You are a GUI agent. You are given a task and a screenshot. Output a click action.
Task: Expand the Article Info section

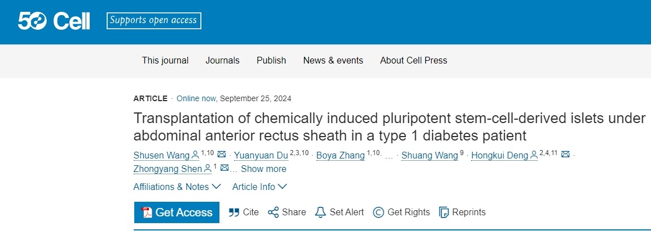click(x=259, y=187)
